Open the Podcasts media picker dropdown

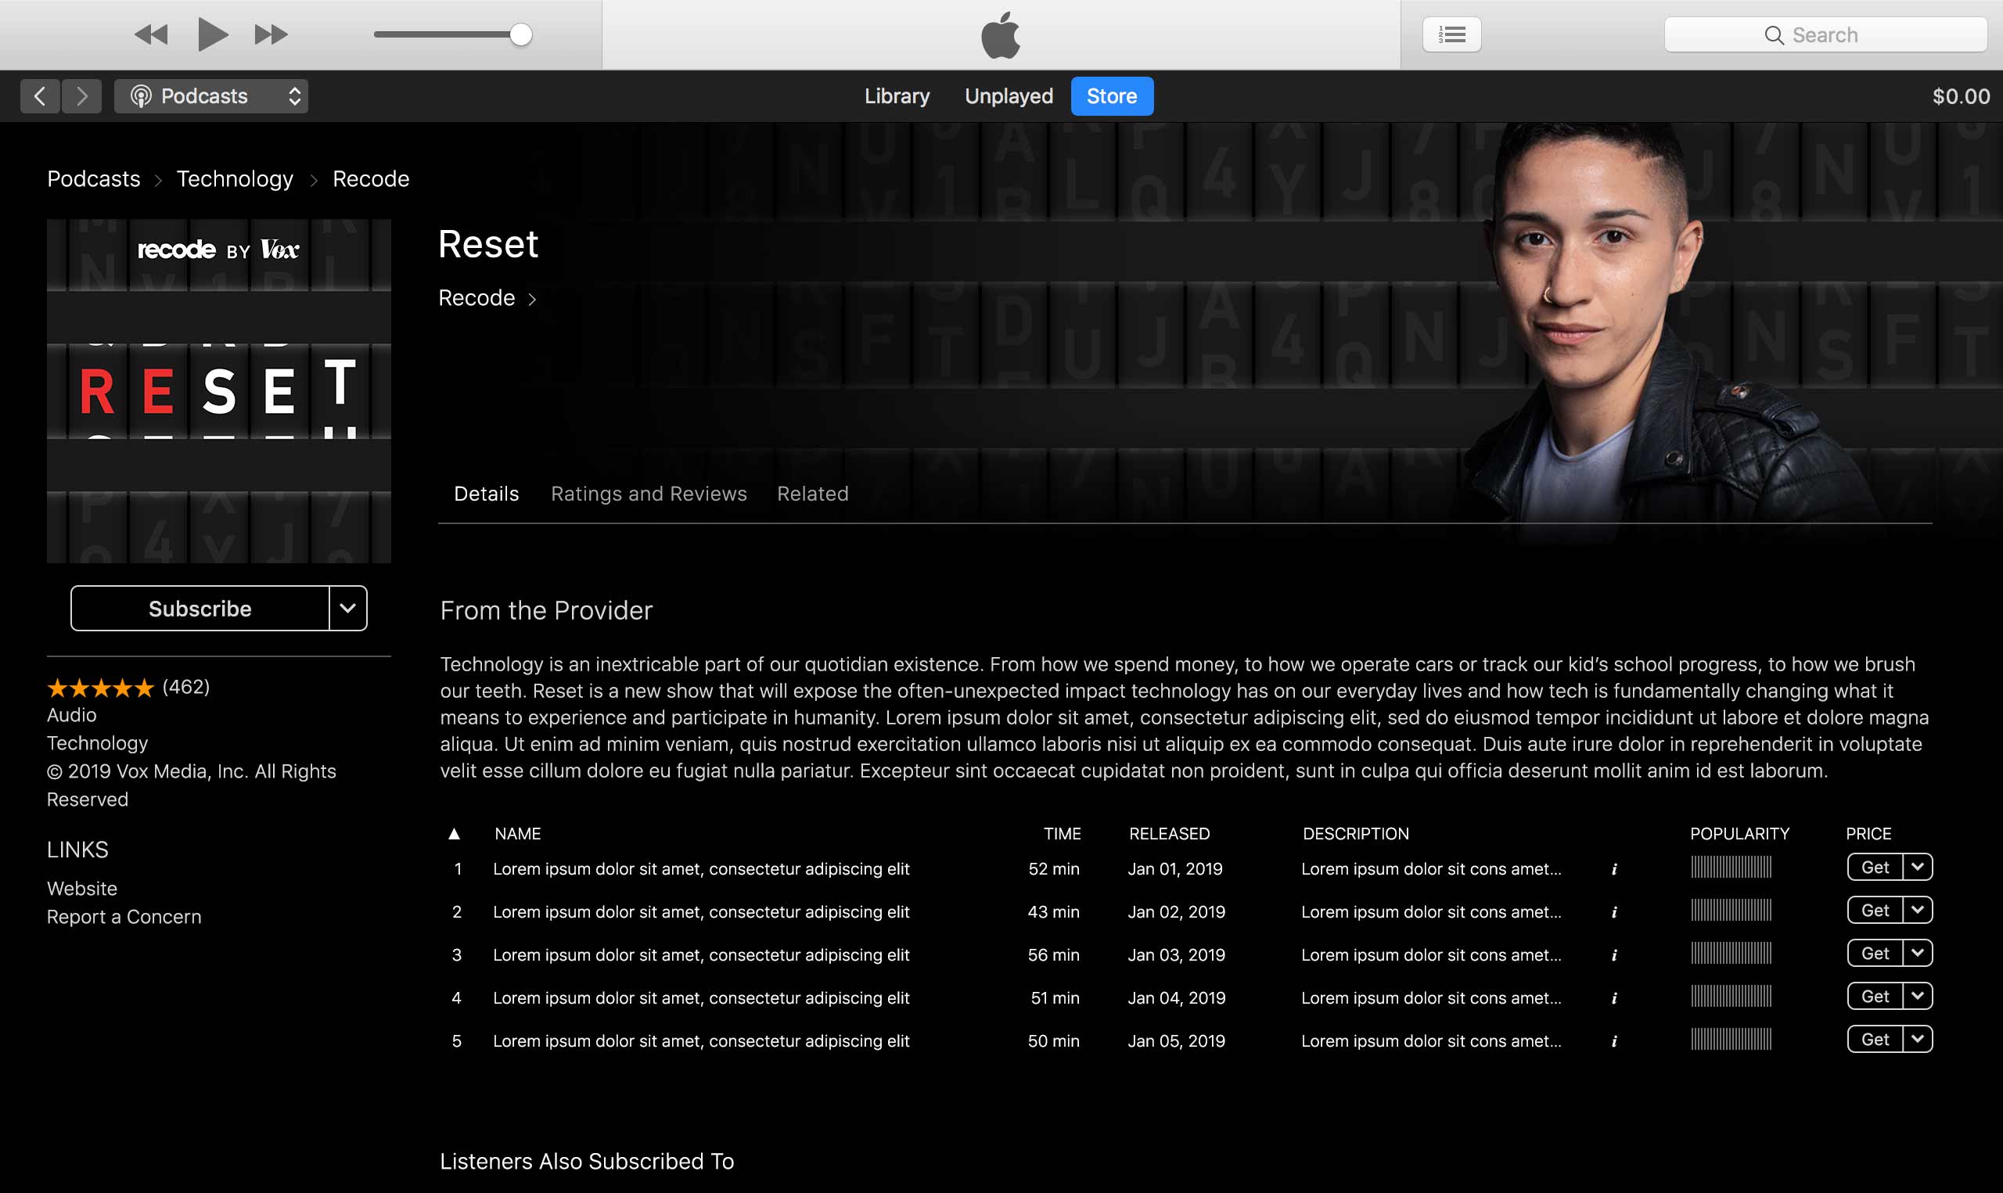tap(211, 96)
